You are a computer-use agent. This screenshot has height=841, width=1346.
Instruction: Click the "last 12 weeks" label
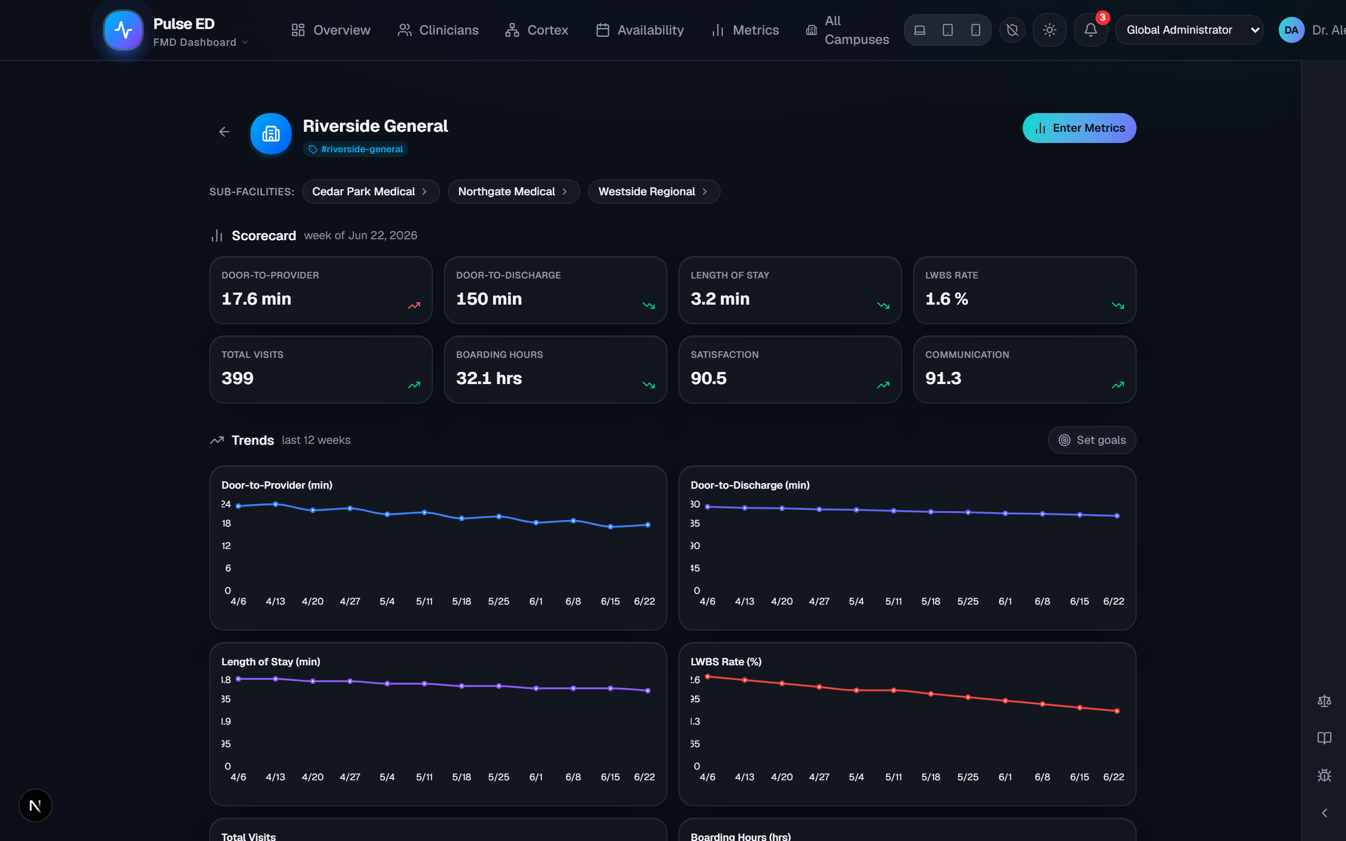click(x=316, y=440)
